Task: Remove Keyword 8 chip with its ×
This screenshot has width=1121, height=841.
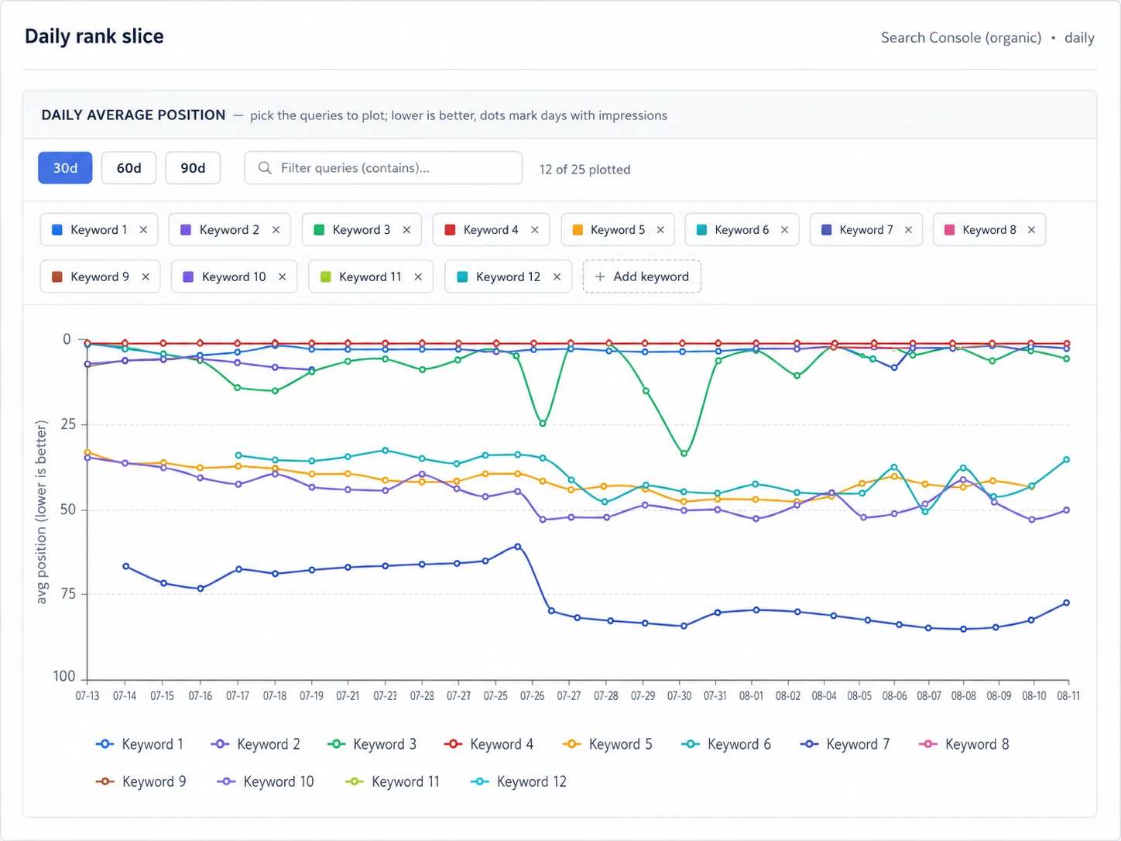Action: click(x=1031, y=230)
